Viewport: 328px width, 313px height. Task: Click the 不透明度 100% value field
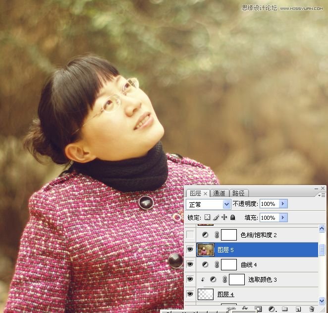pyautogui.click(x=270, y=204)
